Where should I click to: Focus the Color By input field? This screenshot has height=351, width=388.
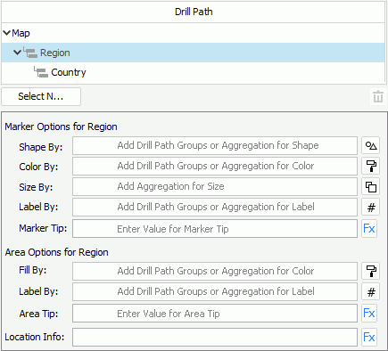(215, 166)
